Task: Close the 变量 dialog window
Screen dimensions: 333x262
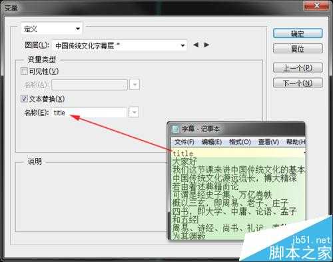Action: [x=316, y=5]
